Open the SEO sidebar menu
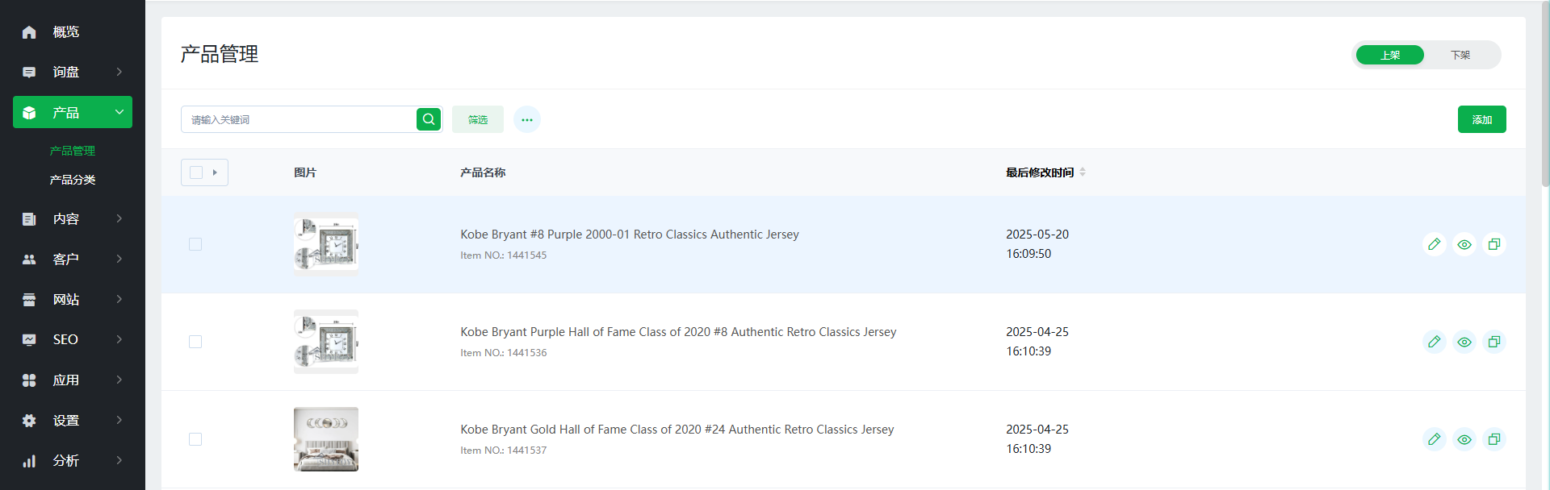Viewport: 1550px width, 490px height. (73, 339)
